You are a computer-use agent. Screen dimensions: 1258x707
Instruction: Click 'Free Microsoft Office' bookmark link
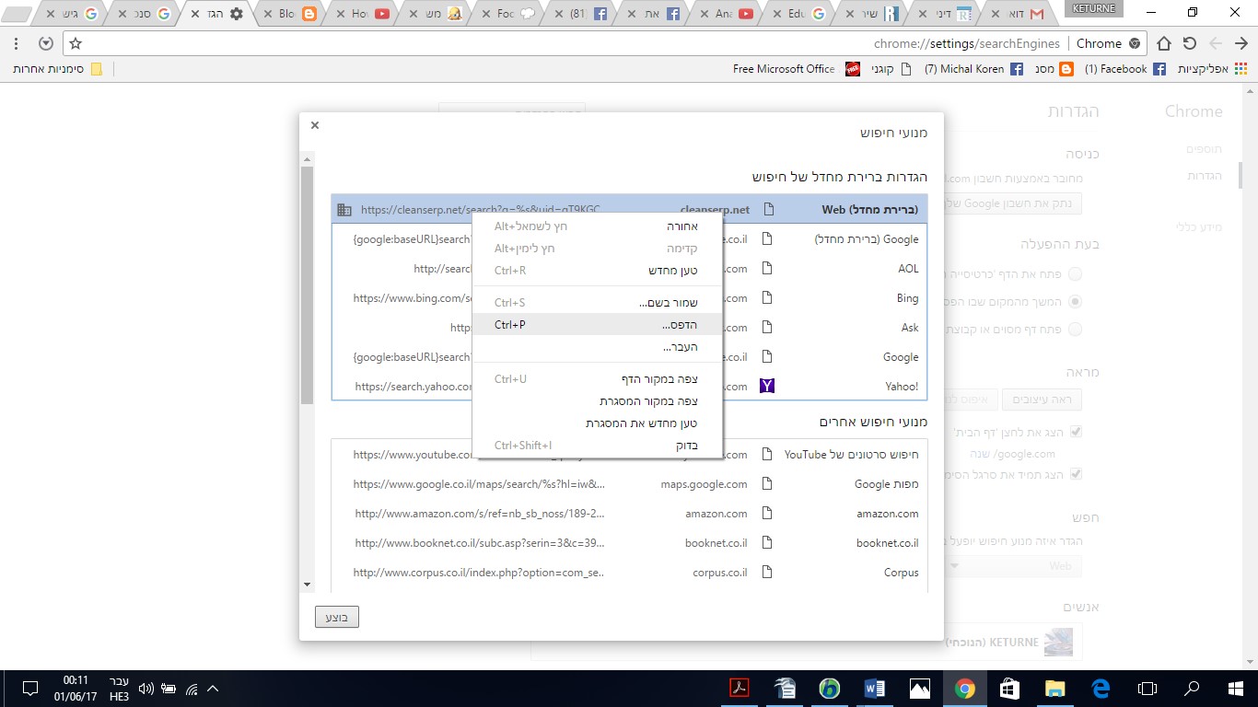(784, 69)
